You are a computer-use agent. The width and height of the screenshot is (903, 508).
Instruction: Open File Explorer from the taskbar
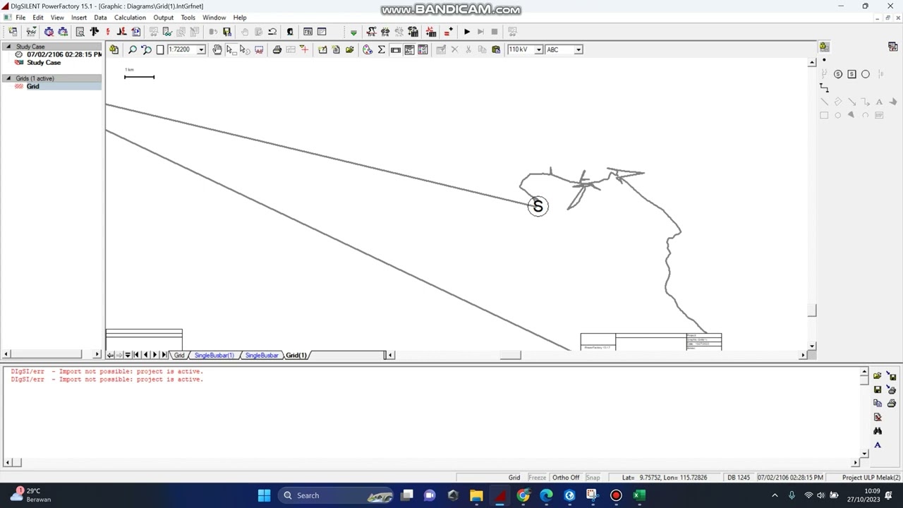[x=476, y=495]
